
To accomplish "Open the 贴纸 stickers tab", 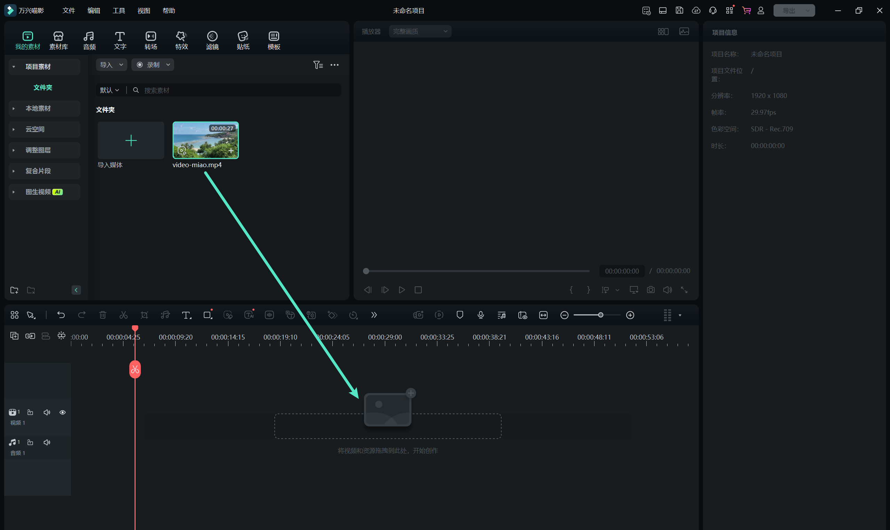I will tap(243, 40).
